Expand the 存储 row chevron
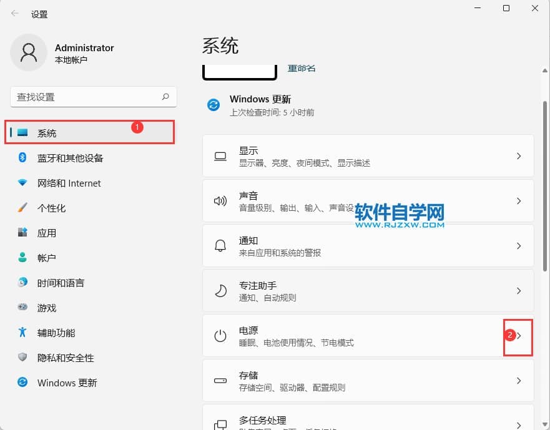 tap(518, 381)
